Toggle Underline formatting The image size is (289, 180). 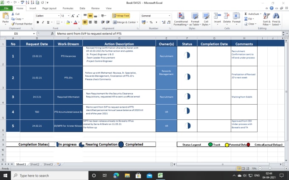48,22
